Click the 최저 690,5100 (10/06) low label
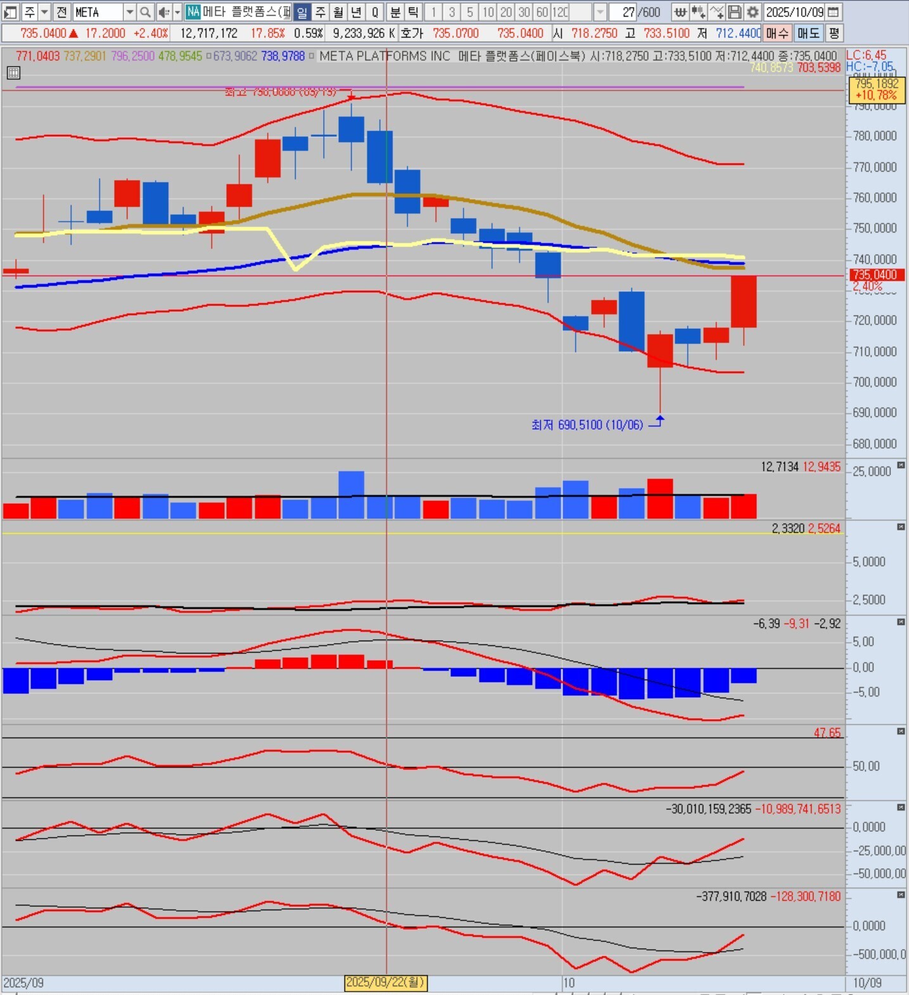Image resolution: width=909 pixels, height=995 pixels. (x=587, y=425)
